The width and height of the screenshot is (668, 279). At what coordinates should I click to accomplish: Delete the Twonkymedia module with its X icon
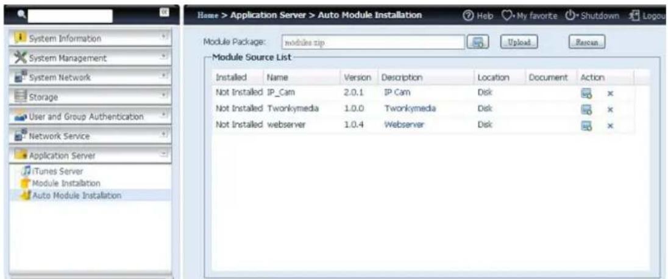(x=609, y=109)
